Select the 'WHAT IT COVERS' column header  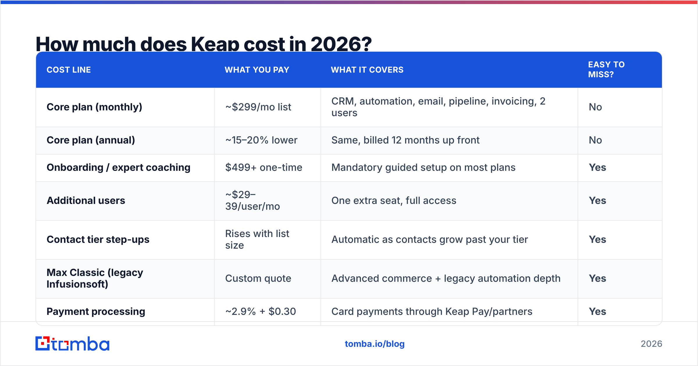[x=367, y=70]
